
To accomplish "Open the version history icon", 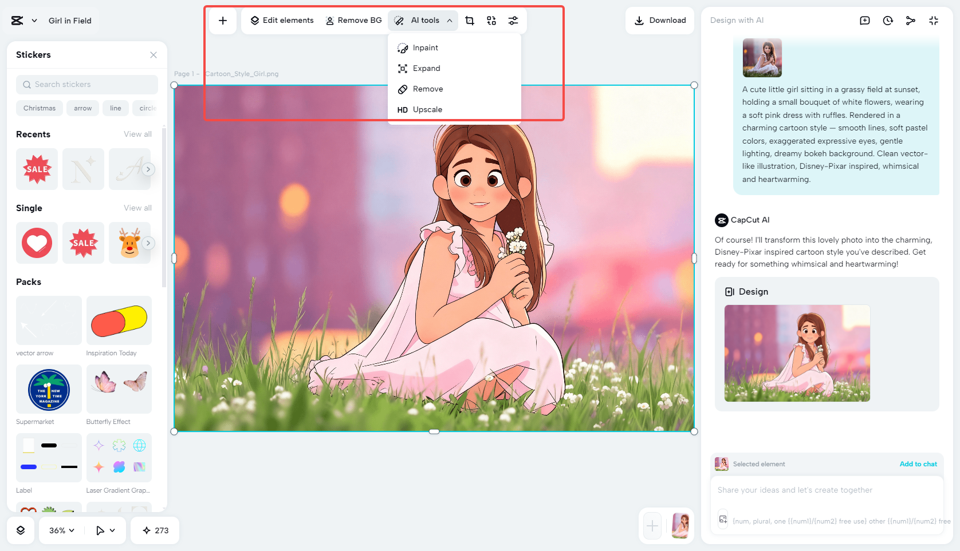I will [x=887, y=20].
